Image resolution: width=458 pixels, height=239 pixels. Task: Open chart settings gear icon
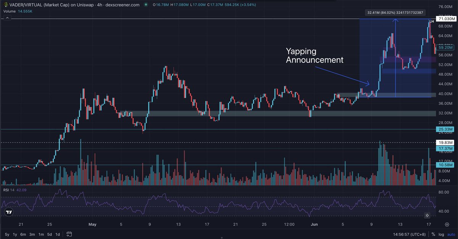(447, 225)
